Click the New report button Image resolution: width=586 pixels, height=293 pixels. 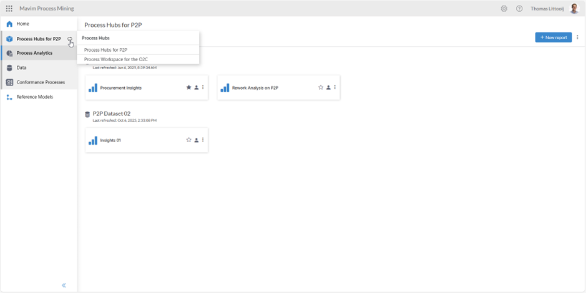pyautogui.click(x=553, y=37)
